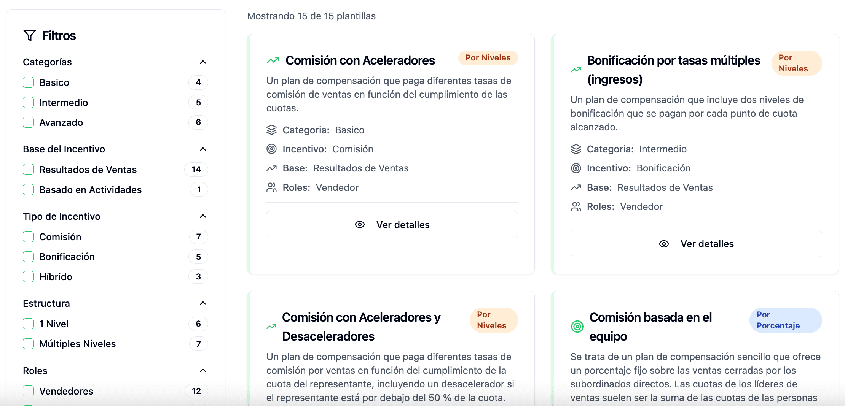Click the Filtros heading
Viewport: 845px width, 406px height.
point(59,35)
